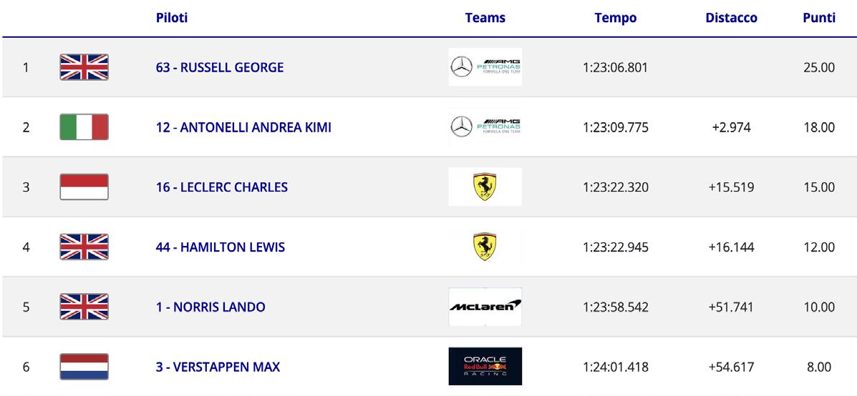Click the Punti column header
The height and width of the screenshot is (396, 857).
tap(819, 17)
